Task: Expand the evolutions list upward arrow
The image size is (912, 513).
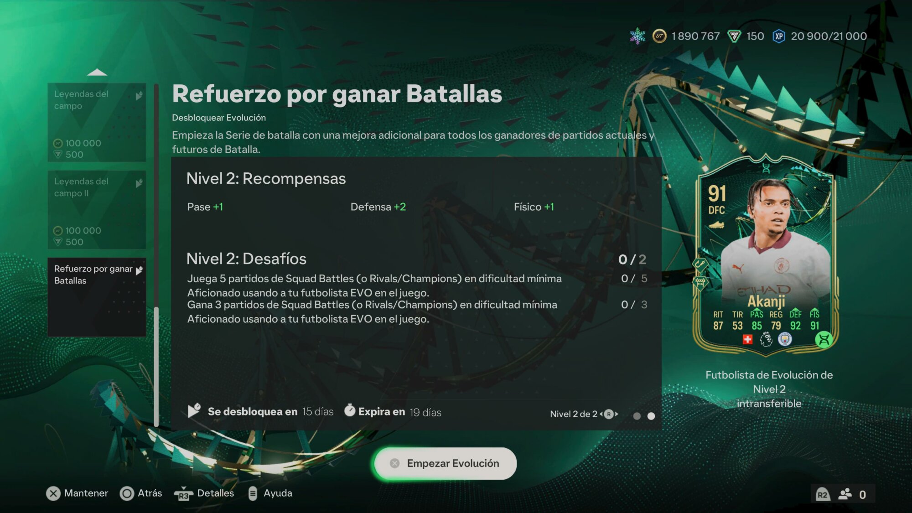Action: pos(97,72)
